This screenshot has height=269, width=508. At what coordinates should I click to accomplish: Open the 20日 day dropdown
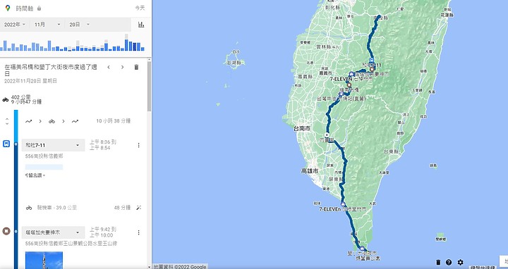coord(79,25)
